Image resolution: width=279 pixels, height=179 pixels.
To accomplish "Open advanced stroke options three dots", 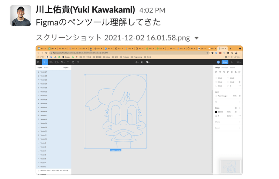I will click(x=240, y=116).
